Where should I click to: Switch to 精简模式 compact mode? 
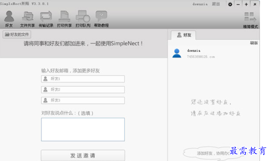pos(251,20)
